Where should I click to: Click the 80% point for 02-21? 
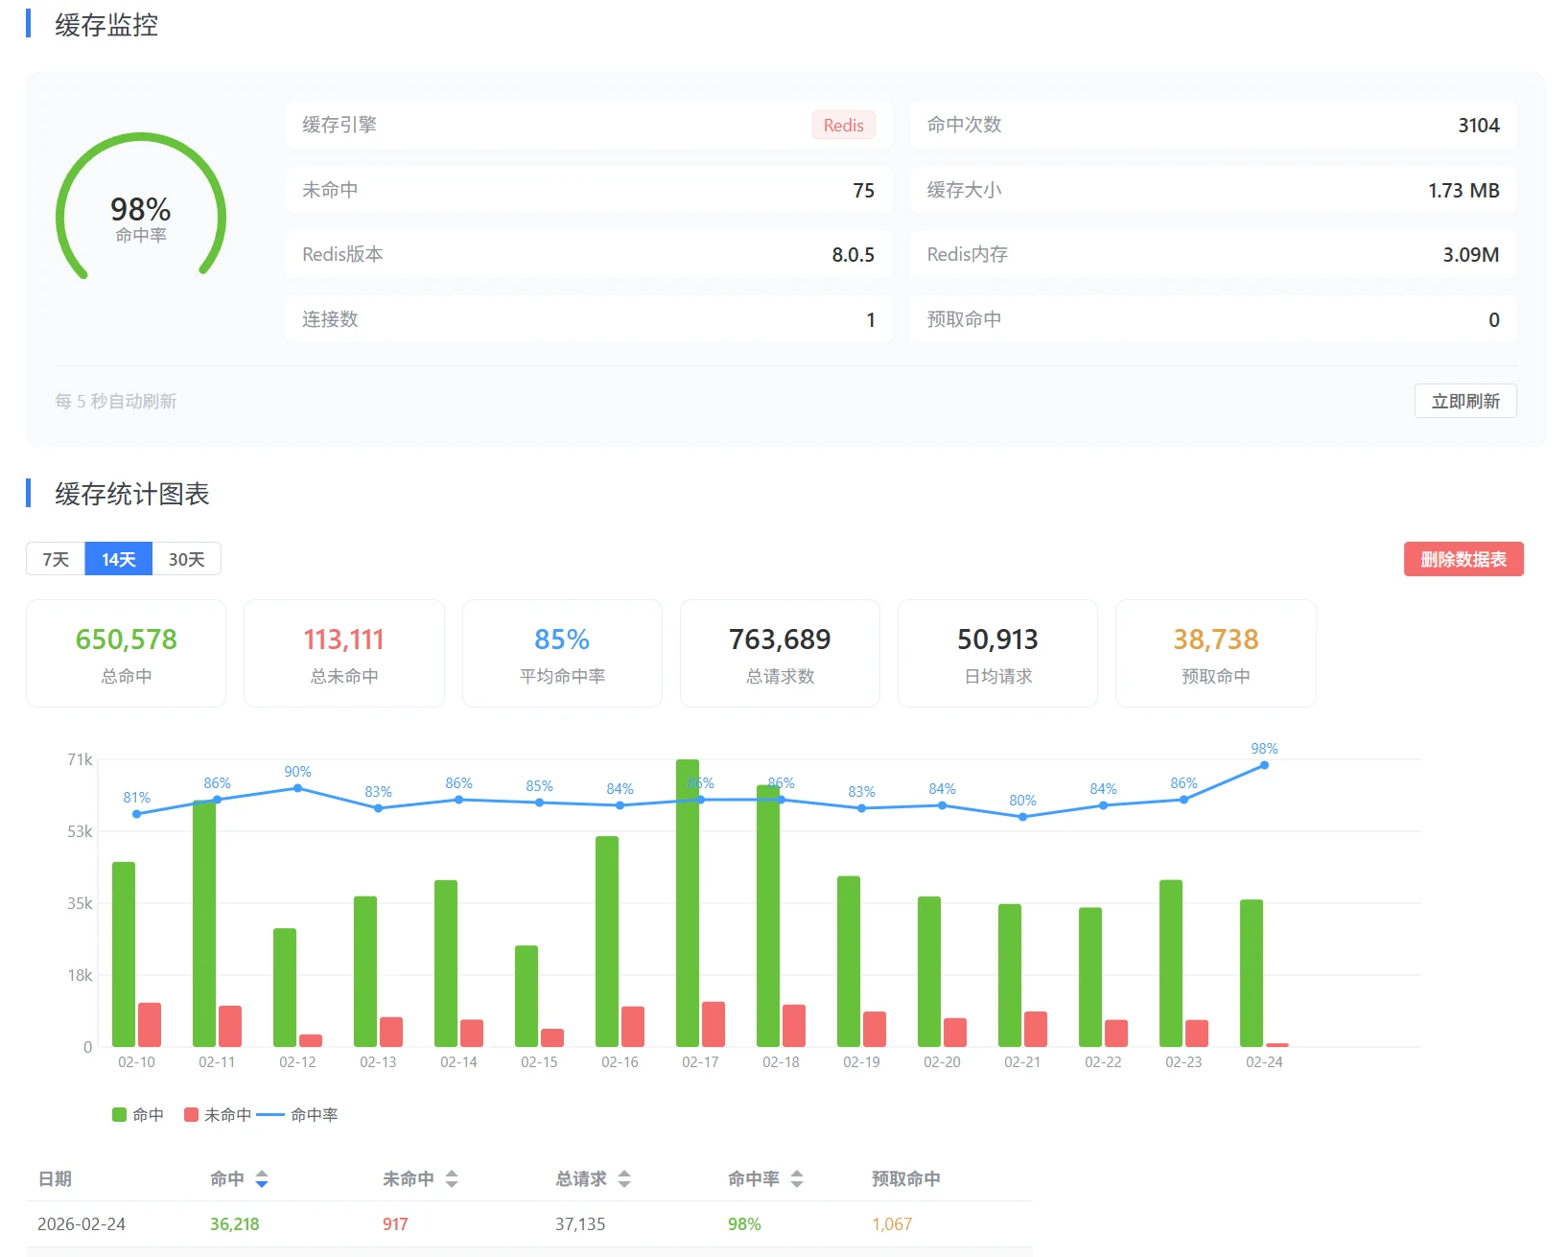click(1022, 817)
